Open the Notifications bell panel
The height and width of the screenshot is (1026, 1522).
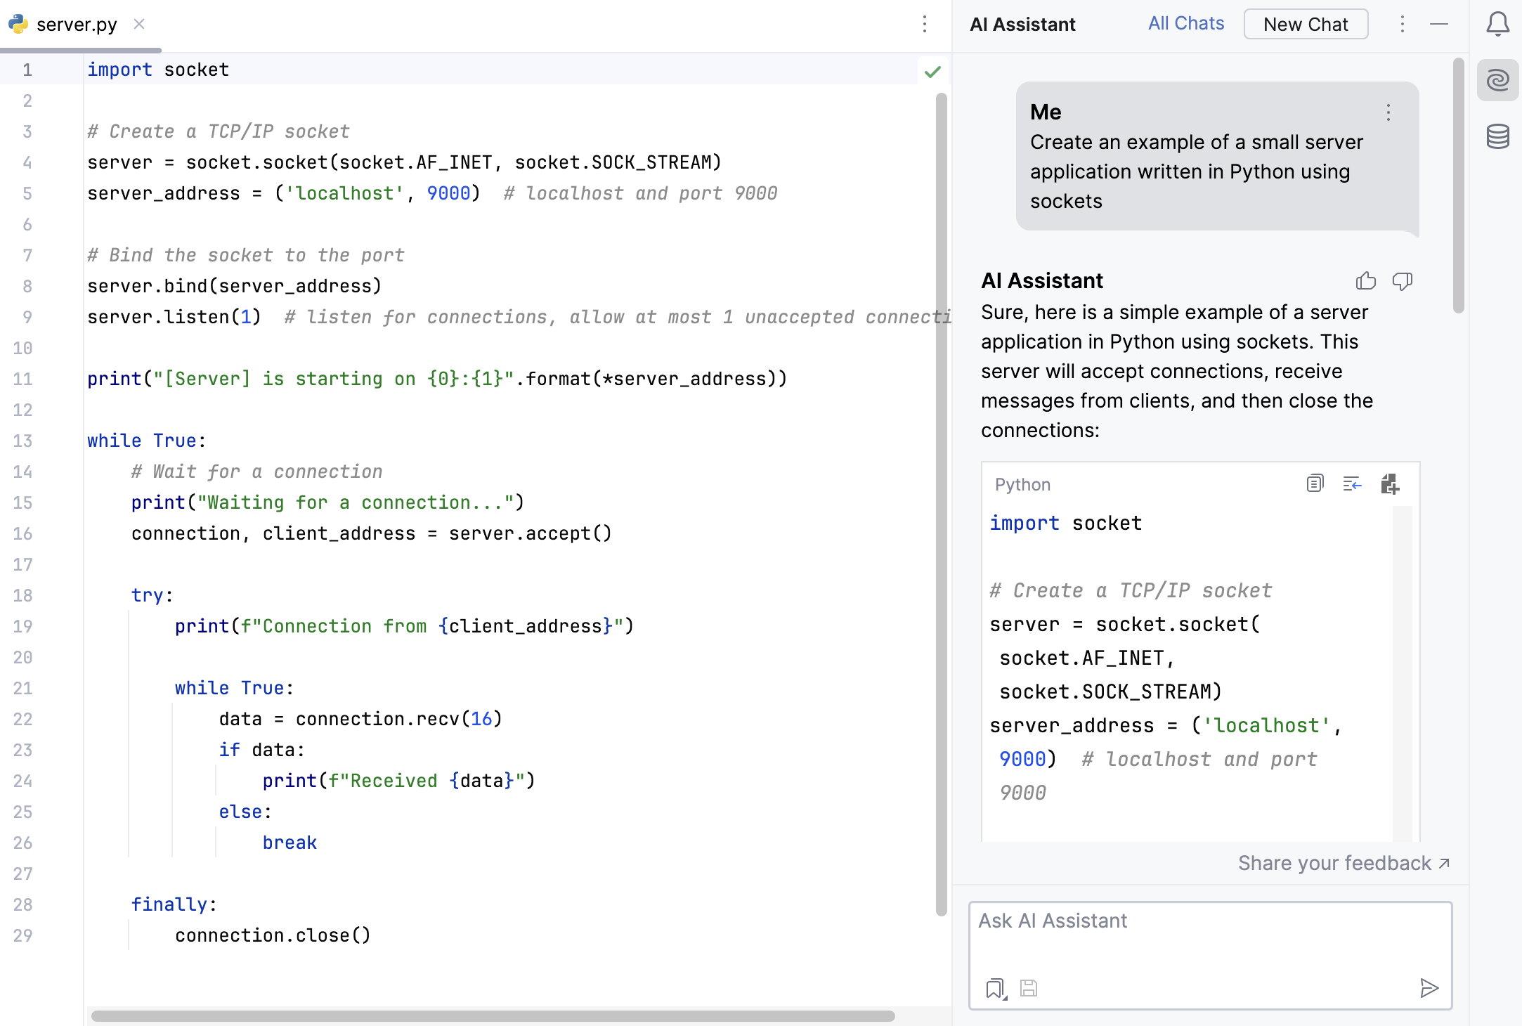pyautogui.click(x=1497, y=24)
